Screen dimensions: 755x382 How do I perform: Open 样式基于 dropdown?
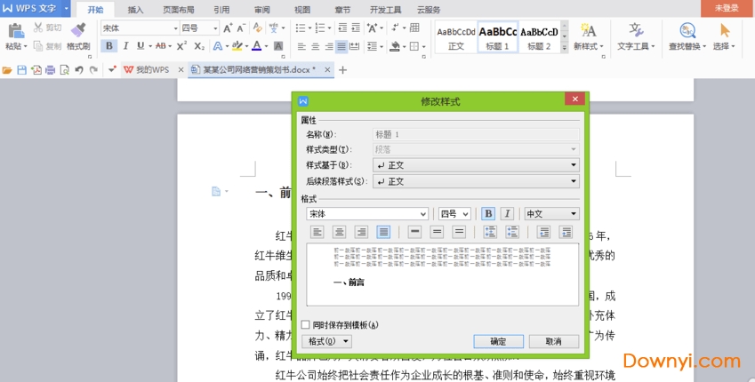pyautogui.click(x=476, y=165)
